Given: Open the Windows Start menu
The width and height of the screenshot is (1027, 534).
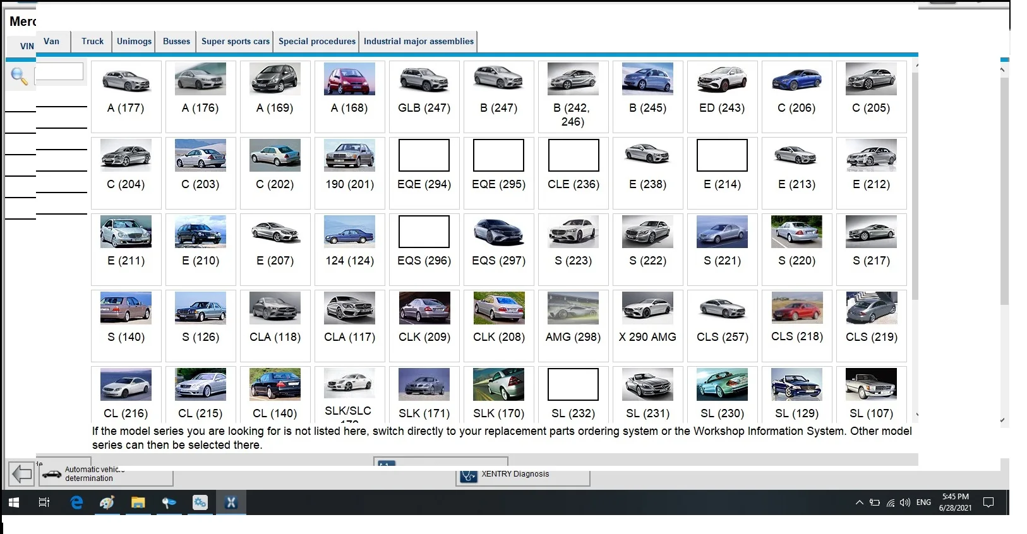Looking at the screenshot, I should 14,502.
